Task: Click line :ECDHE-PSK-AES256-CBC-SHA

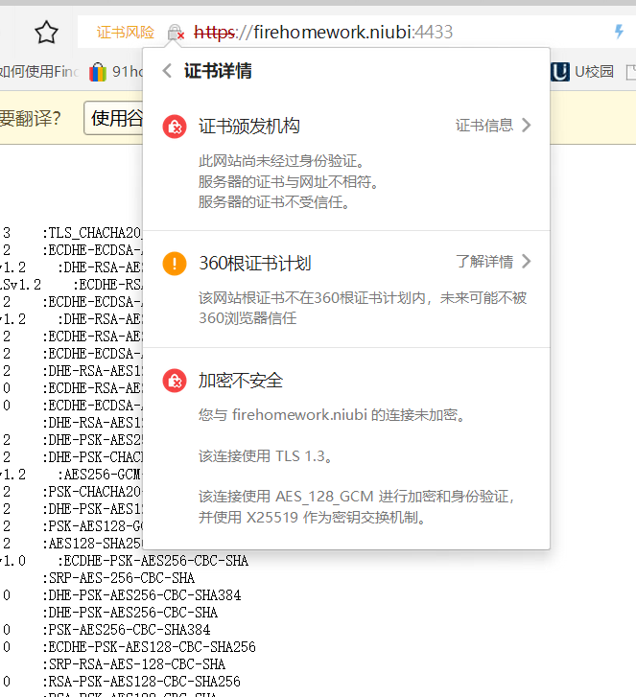Action: (x=153, y=561)
